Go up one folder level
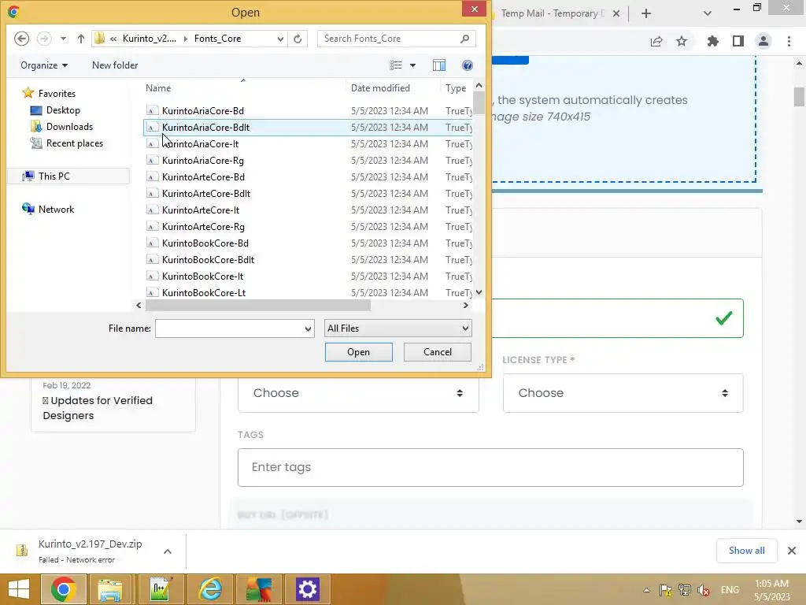The image size is (806, 605). (x=81, y=39)
